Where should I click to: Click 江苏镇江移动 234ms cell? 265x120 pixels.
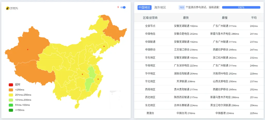[x=186, y=50]
